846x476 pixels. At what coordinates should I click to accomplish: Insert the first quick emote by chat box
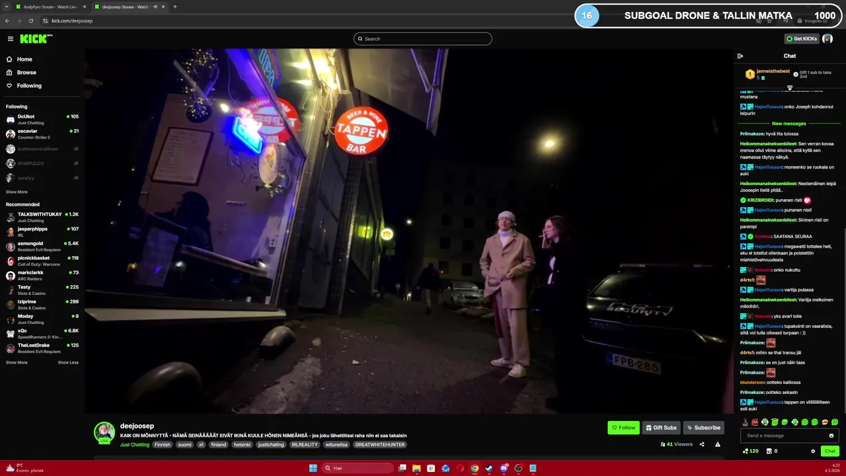pos(745,422)
